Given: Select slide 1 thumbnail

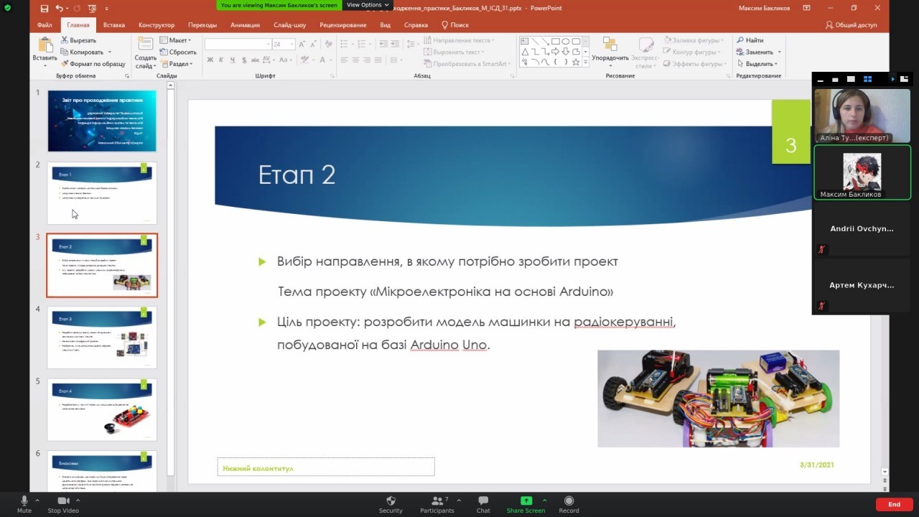Looking at the screenshot, I should point(102,121).
